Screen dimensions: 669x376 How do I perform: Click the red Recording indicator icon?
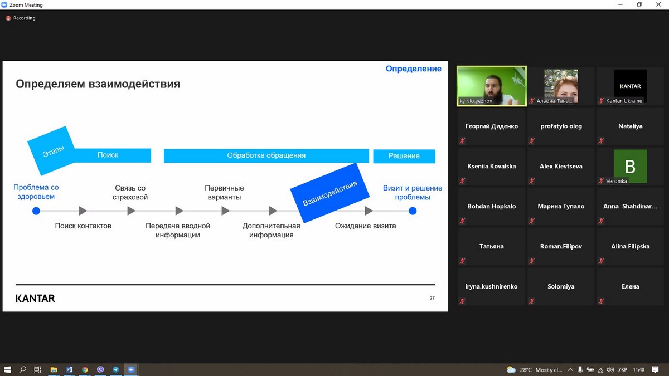[8, 18]
